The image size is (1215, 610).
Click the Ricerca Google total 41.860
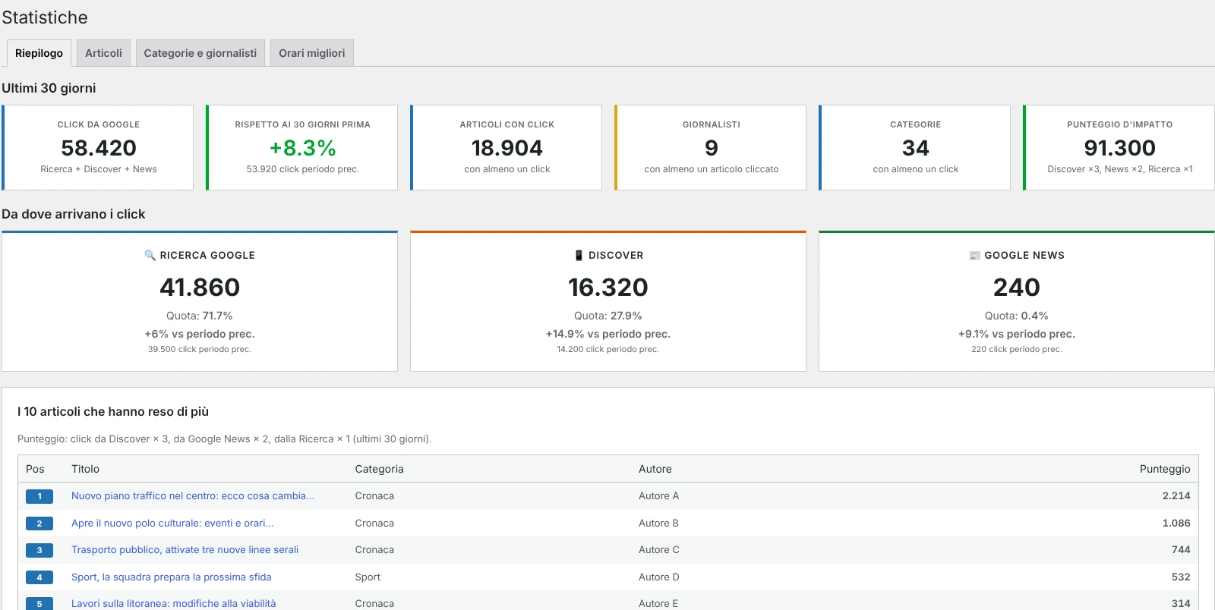(200, 288)
